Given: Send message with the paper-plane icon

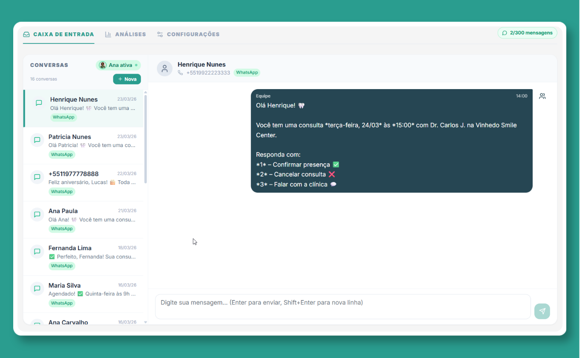Looking at the screenshot, I should (542, 311).
